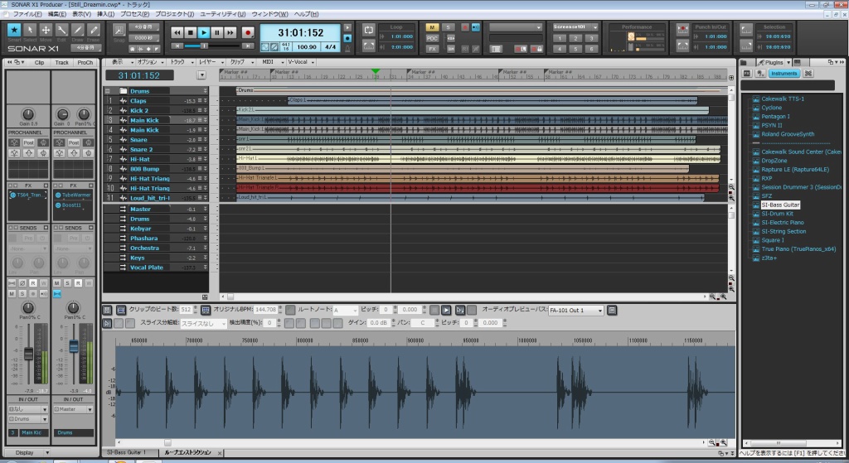Open the ヘルプ menu
Screen dimensions: 849x463
coord(307,14)
